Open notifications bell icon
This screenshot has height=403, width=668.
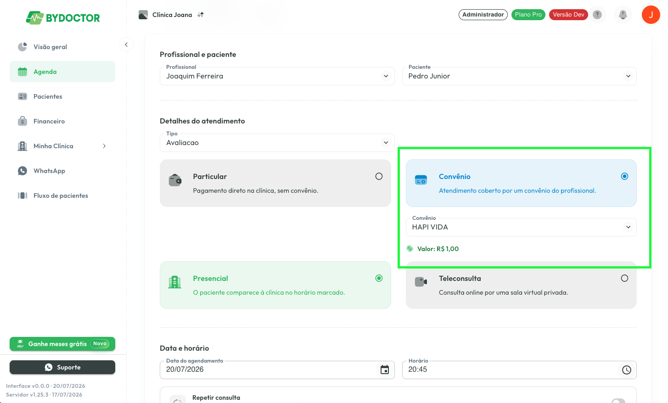click(623, 15)
